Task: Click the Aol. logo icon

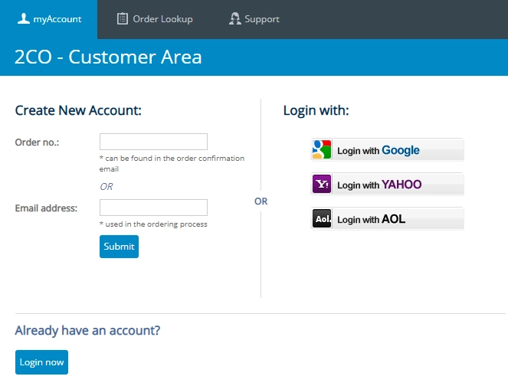Action: pyautogui.click(x=321, y=218)
